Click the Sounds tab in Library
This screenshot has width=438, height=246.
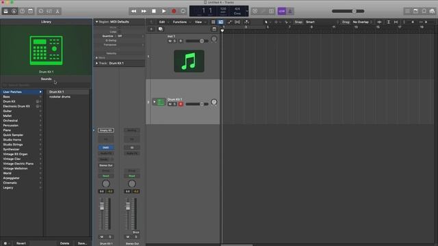click(x=46, y=79)
